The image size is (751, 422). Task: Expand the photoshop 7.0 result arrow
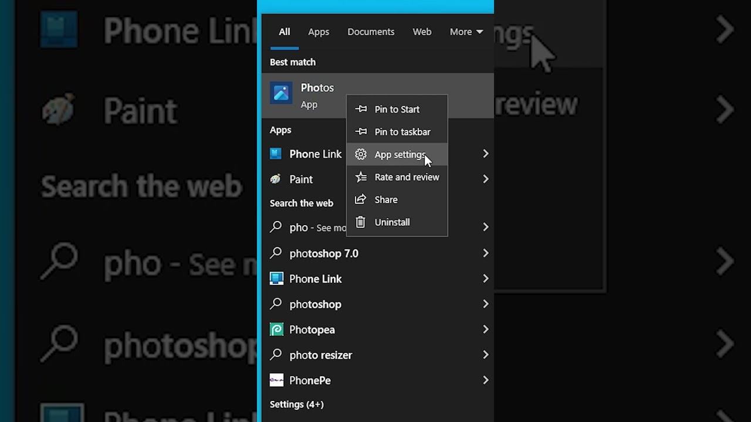click(485, 253)
